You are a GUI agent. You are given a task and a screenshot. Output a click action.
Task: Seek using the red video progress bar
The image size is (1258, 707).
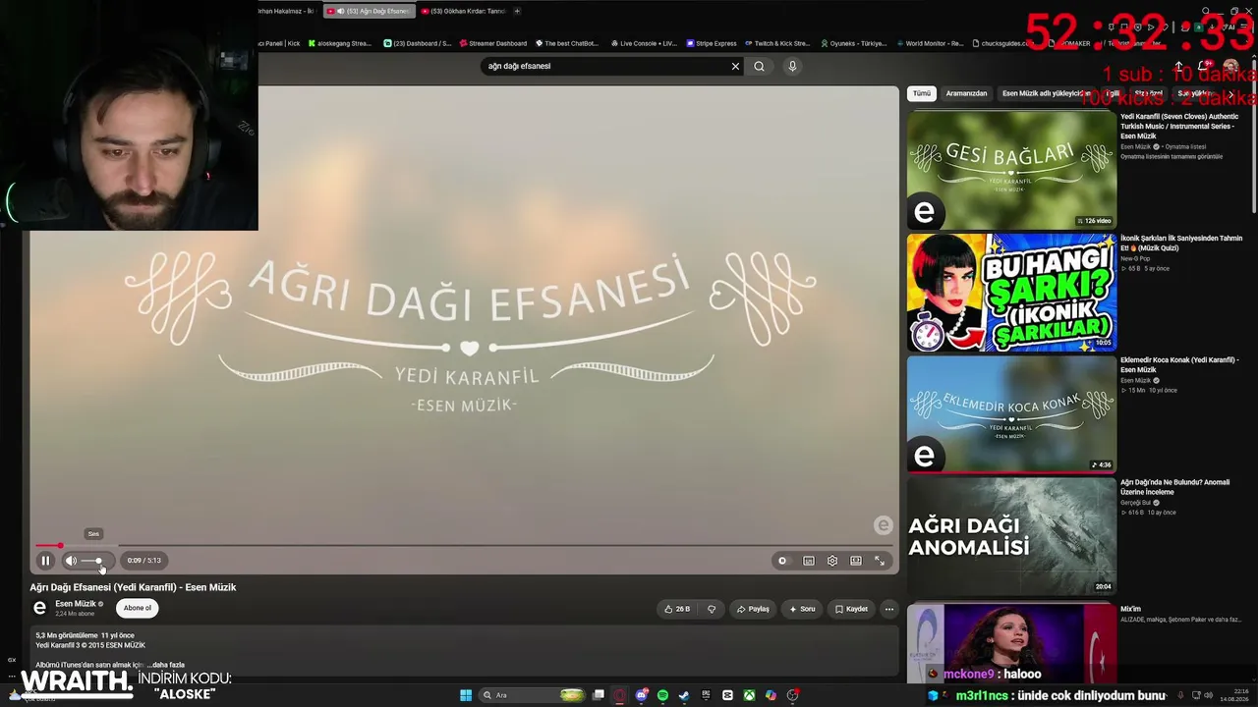tap(464, 545)
